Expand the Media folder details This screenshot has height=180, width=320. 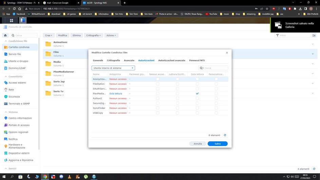click(313, 64)
